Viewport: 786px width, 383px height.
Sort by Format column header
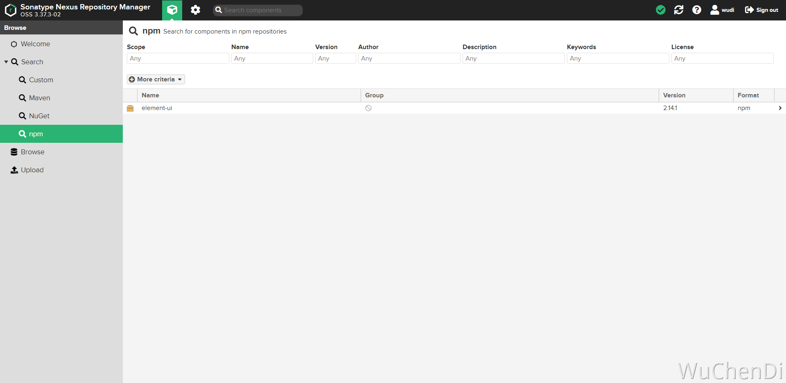coord(754,95)
